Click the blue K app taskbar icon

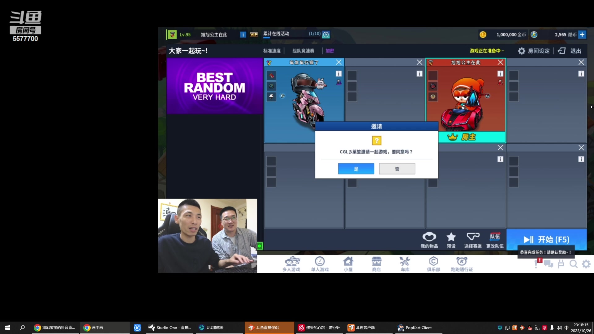[137, 328]
